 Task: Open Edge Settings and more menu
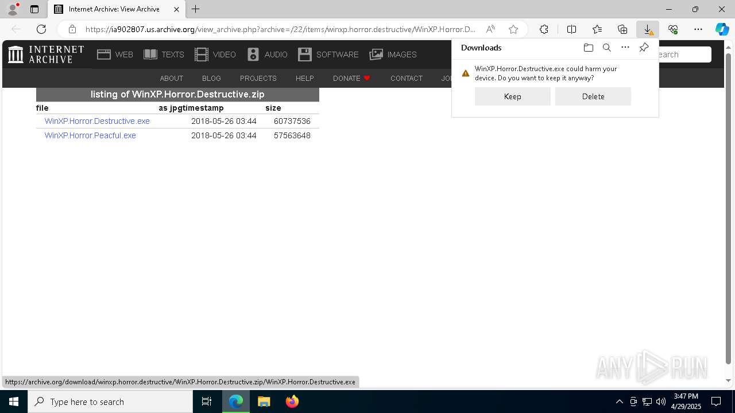coord(698,29)
